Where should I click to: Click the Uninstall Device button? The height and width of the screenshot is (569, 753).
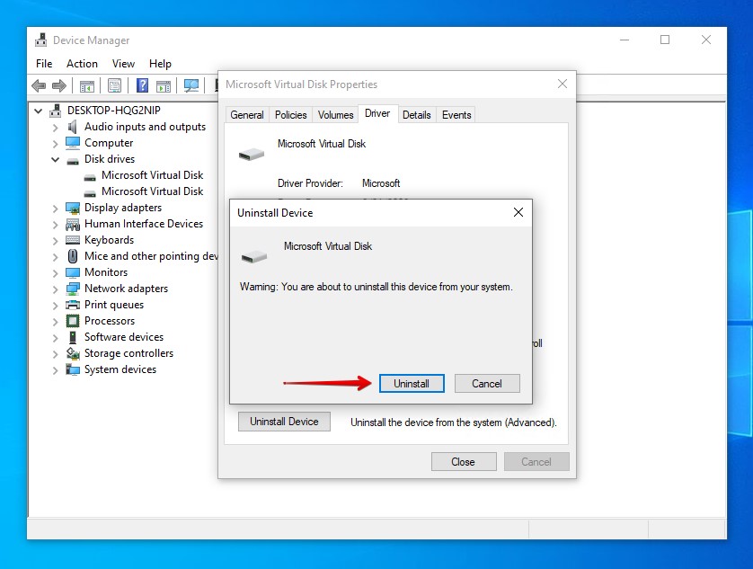pyautogui.click(x=284, y=422)
